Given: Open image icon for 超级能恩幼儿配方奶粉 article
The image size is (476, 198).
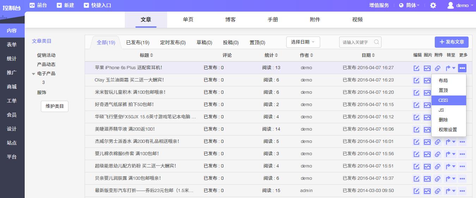Looking at the screenshot, I should pos(427,166).
